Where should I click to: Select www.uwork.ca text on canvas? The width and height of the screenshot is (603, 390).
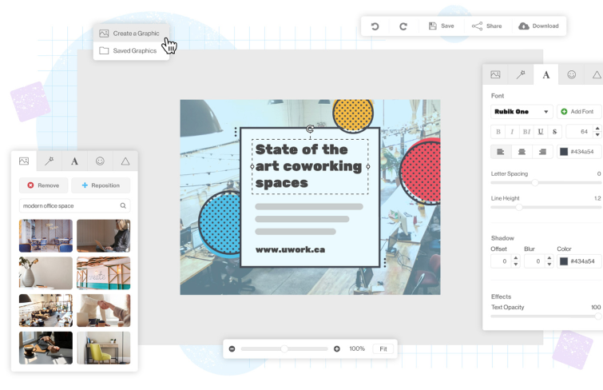291,249
